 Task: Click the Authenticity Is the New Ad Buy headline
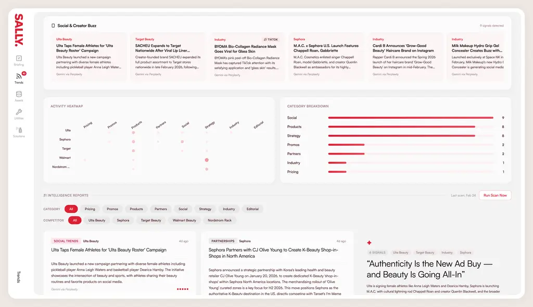tap(429, 269)
